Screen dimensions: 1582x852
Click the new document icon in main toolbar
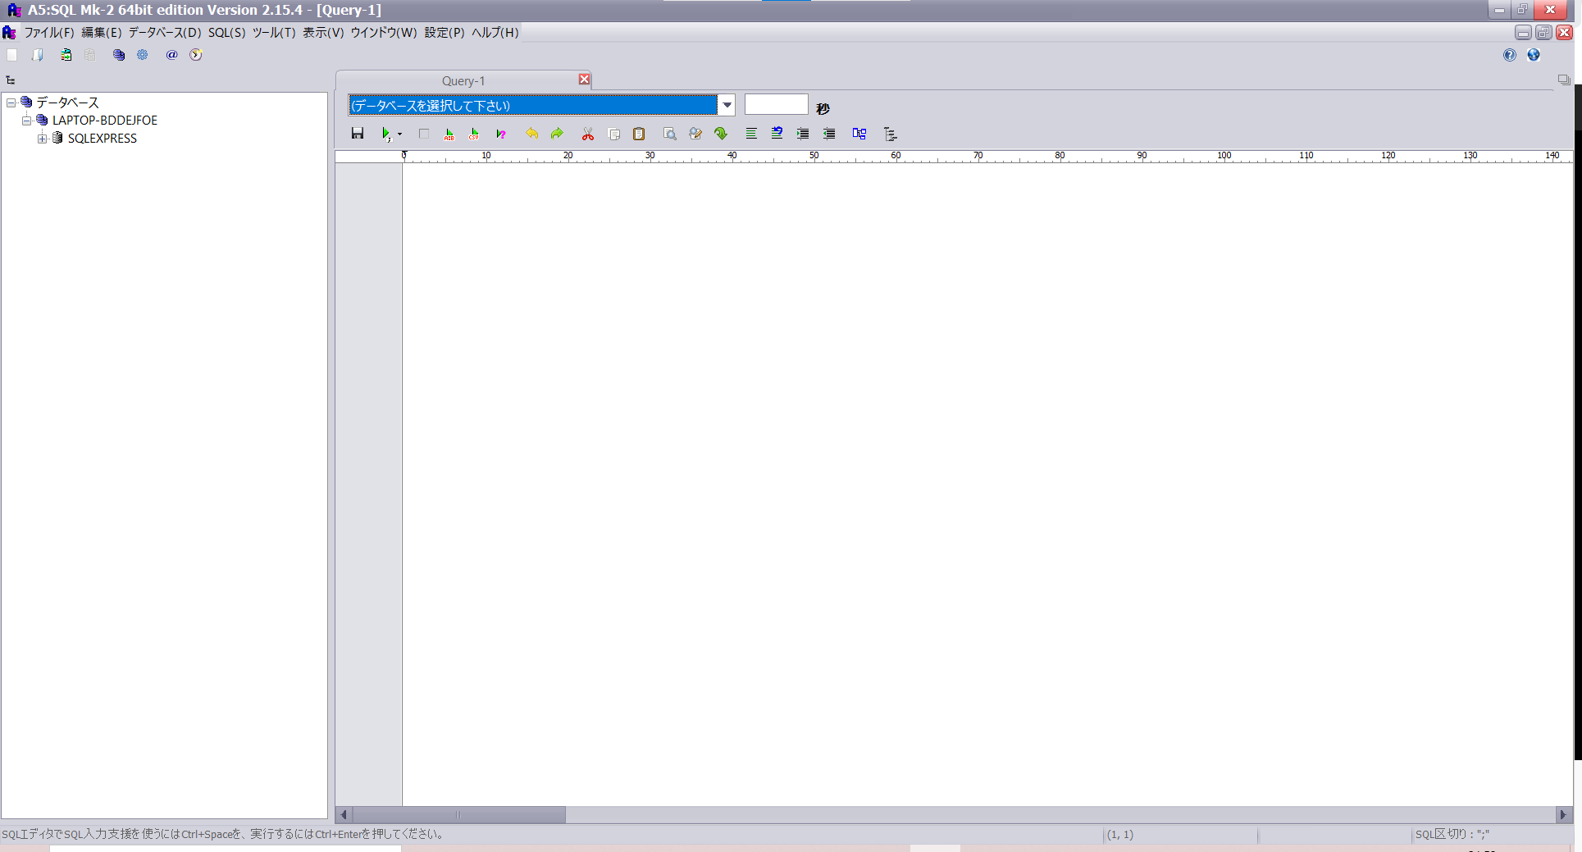click(x=11, y=55)
